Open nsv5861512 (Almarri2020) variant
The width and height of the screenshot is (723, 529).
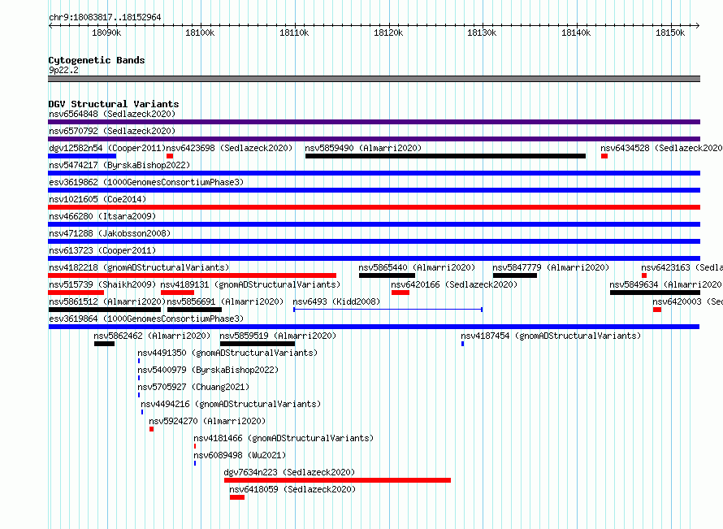(107, 301)
